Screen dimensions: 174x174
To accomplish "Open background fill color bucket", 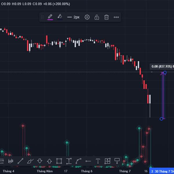I will (x=60, y=17).
